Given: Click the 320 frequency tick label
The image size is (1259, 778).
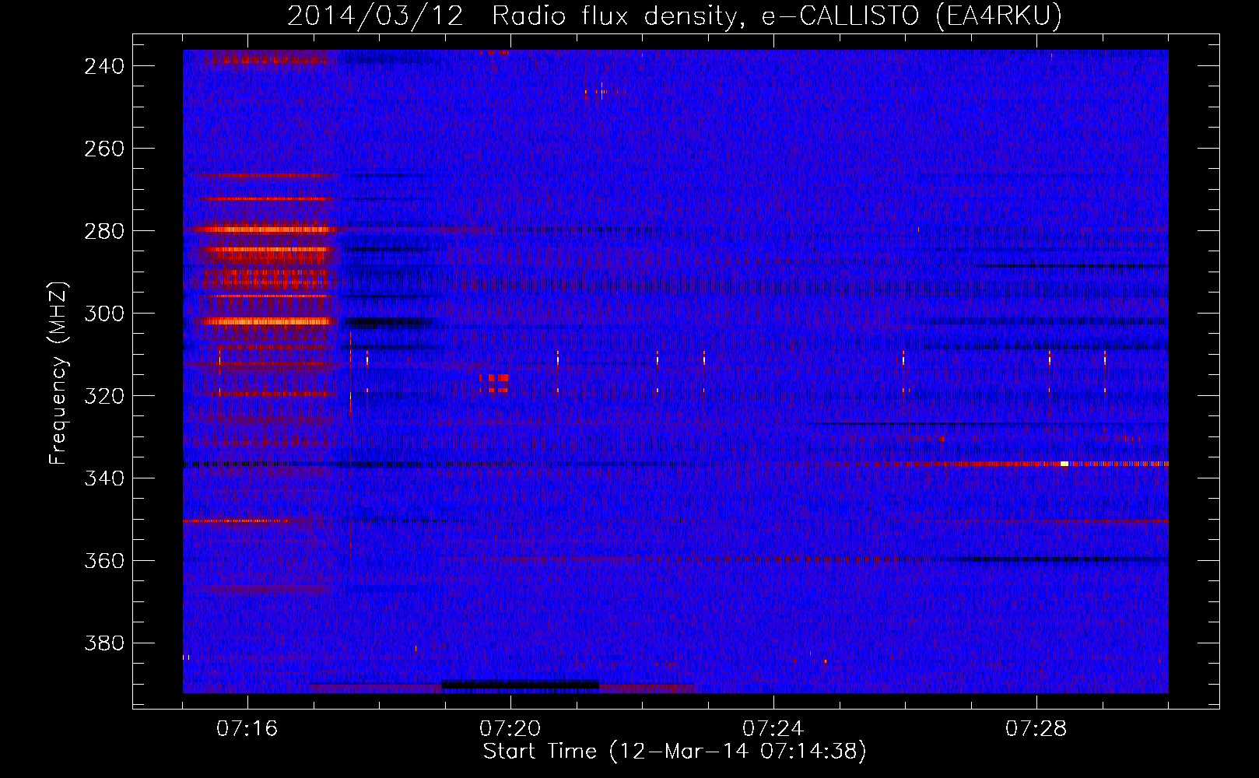Looking at the screenshot, I should pos(104,396).
